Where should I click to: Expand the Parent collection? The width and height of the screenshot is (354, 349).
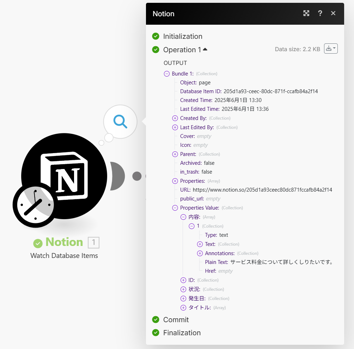[x=175, y=154]
